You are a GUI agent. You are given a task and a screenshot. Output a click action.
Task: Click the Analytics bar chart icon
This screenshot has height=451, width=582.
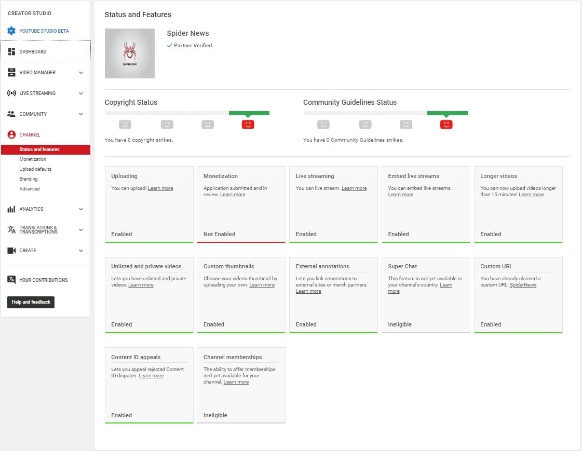(11, 209)
